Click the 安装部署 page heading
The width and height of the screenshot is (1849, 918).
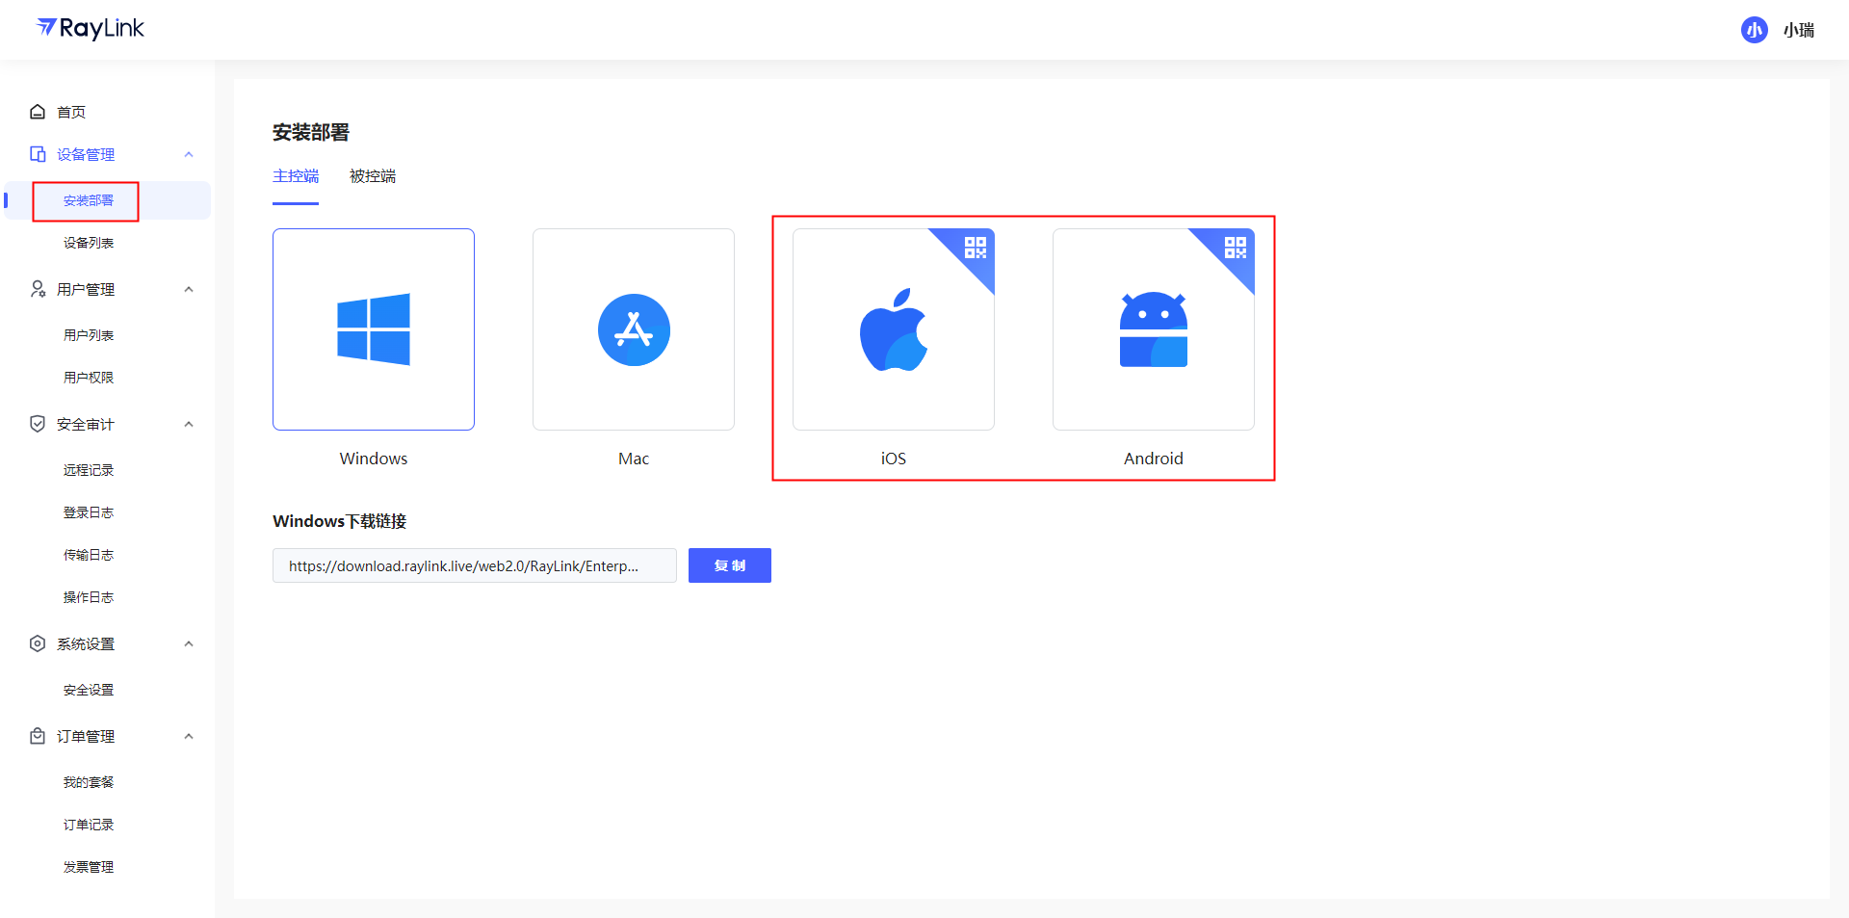click(x=311, y=132)
